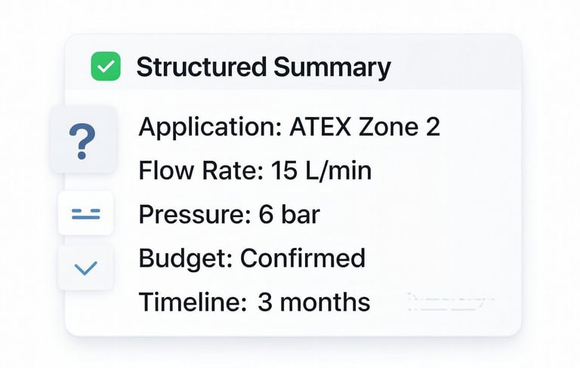This screenshot has height=368, width=580.
Task: Open the question mark help icon
Action: click(x=83, y=140)
